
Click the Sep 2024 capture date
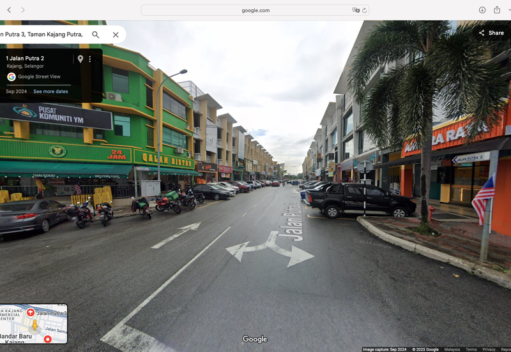point(17,91)
